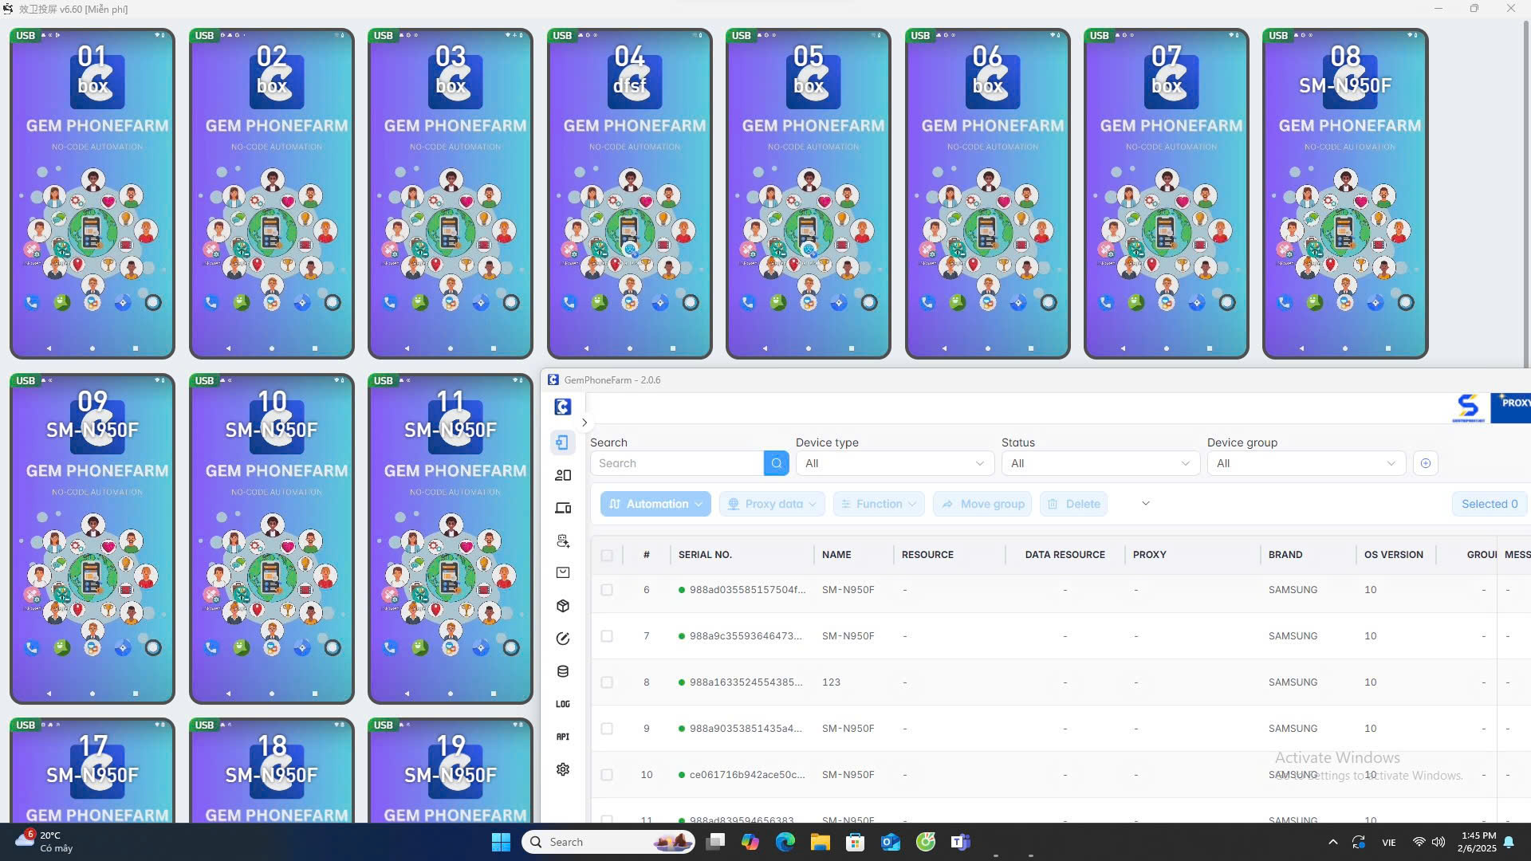Open the 3D box package sidebar icon
Image resolution: width=1531 pixels, height=861 pixels.
[x=562, y=606]
